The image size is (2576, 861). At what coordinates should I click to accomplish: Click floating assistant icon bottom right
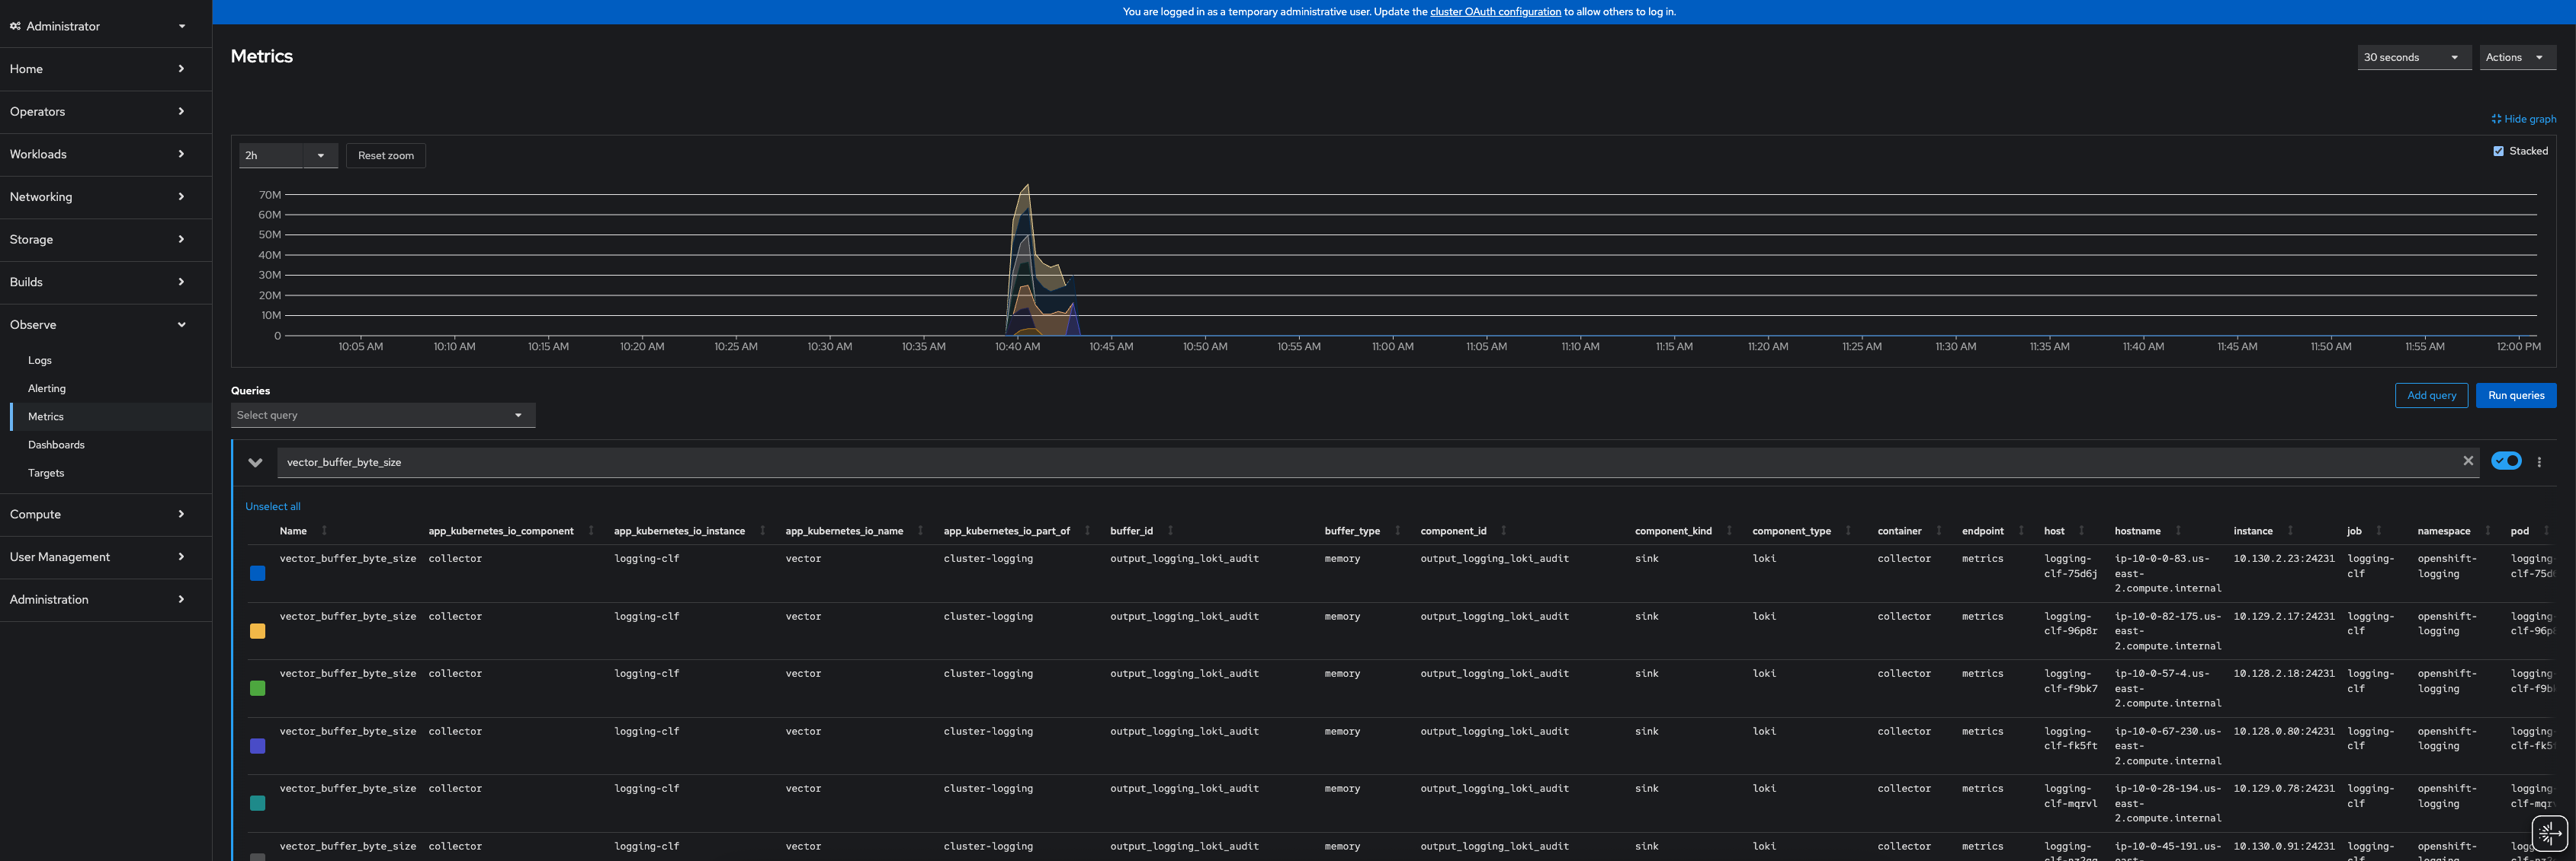coord(2549,832)
